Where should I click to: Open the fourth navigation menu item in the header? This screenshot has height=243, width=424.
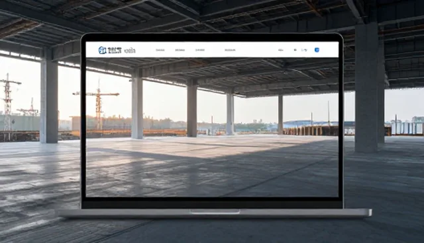tap(230, 50)
